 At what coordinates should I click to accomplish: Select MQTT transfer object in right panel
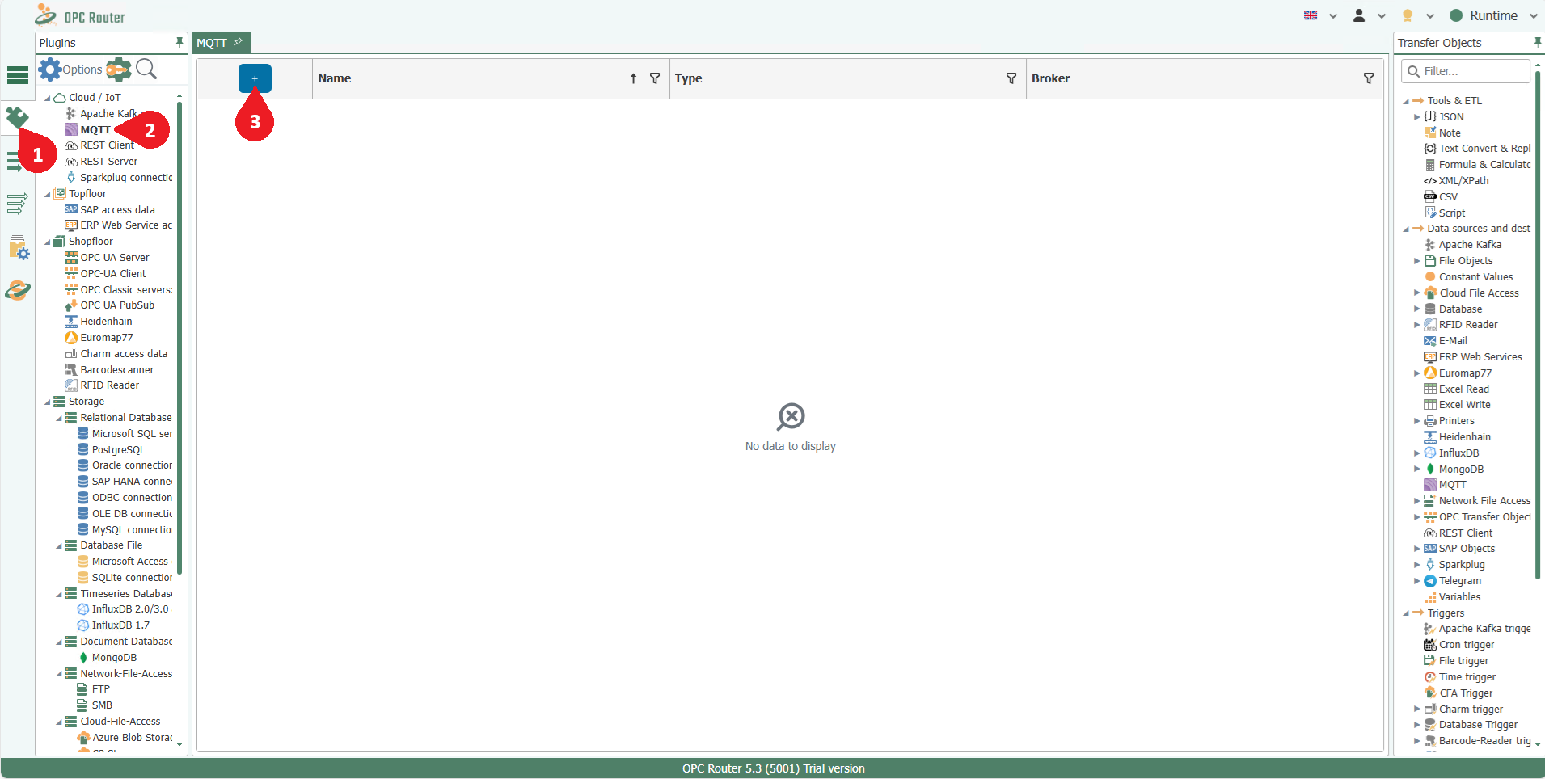click(1452, 485)
